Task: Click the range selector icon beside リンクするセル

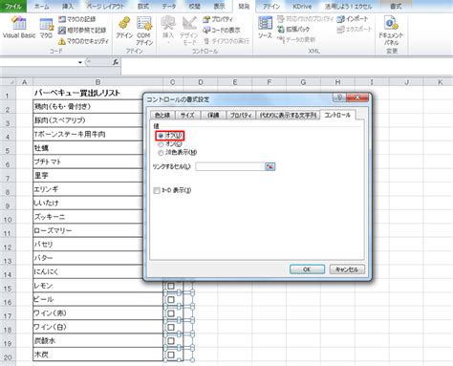Action: point(270,166)
